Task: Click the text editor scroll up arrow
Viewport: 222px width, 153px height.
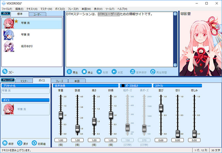Action: click(x=175, y=14)
